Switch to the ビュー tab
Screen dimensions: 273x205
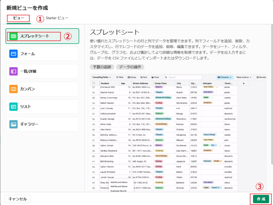pos(19,18)
